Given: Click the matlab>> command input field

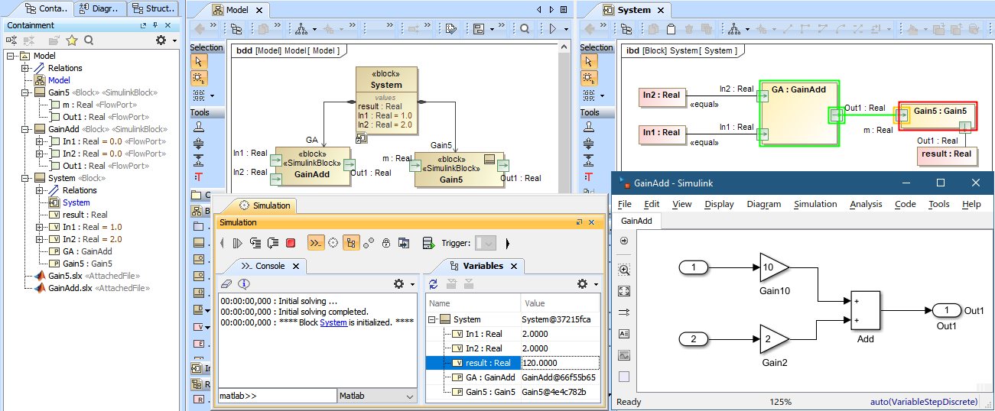Looking at the screenshot, I should coord(277,396).
